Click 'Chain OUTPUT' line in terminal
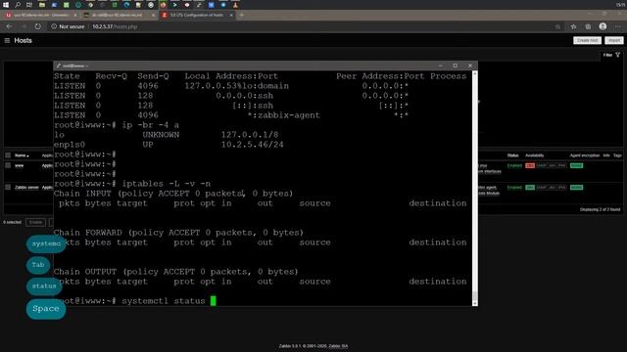Screen dimensions: 627x352 [x=176, y=272]
